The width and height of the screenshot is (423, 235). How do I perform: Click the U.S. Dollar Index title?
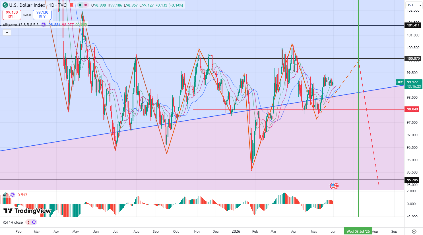[27, 5]
